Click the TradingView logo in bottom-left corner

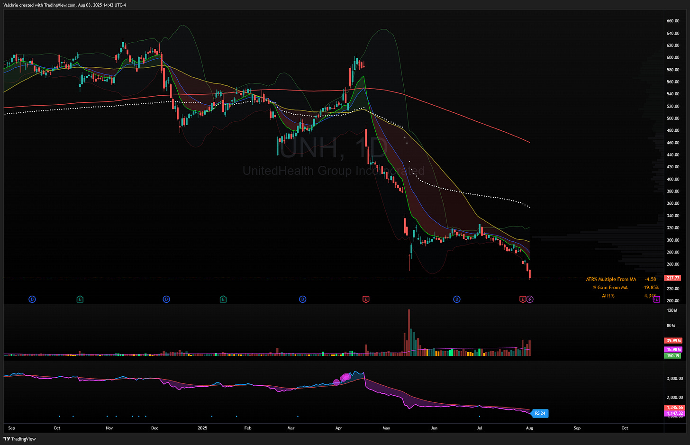[20, 439]
